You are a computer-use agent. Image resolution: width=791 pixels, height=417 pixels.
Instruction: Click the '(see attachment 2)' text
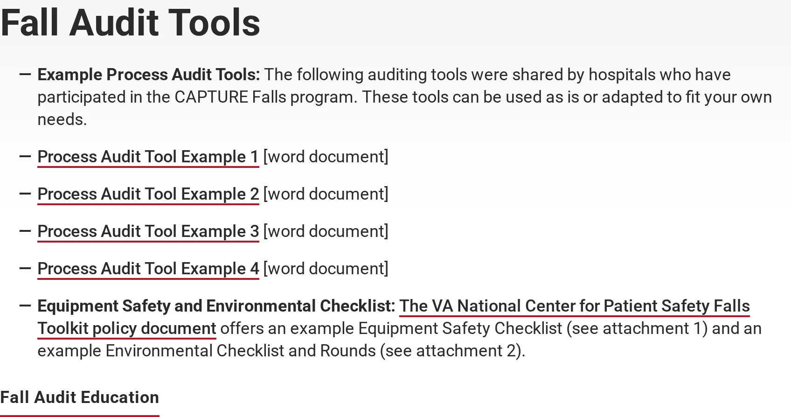tap(450, 351)
